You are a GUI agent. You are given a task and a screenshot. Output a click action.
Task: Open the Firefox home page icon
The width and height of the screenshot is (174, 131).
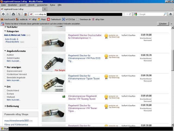(170, 14)
